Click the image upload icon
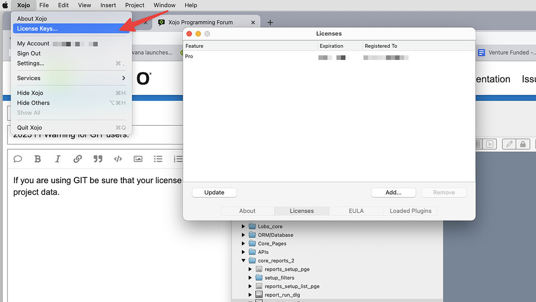This screenshot has height=302, width=536. point(138,159)
